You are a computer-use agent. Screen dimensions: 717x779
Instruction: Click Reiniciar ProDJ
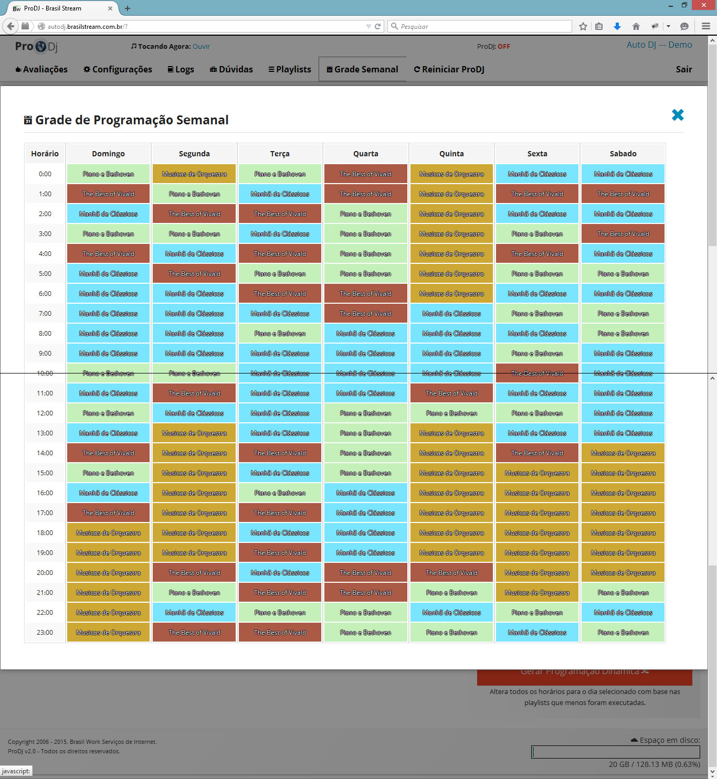tap(449, 69)
